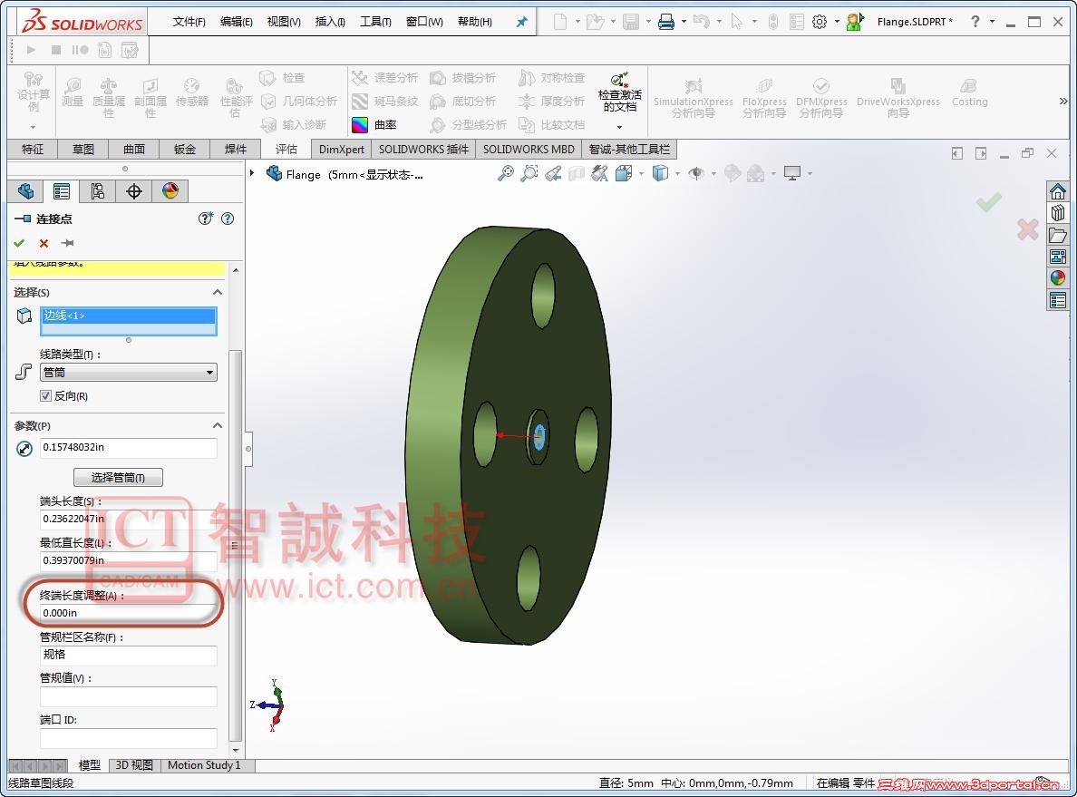Click the pin icon next to 帮助 menu
The height and width of the screenshot is (797, 1077).
(x=521, y=22)
